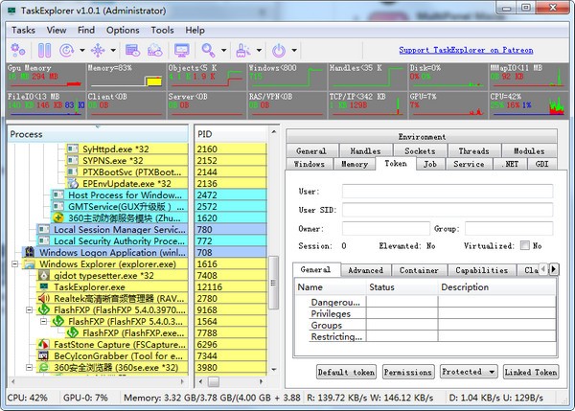
Task: Open the Options menu
Action: [123, 30]
